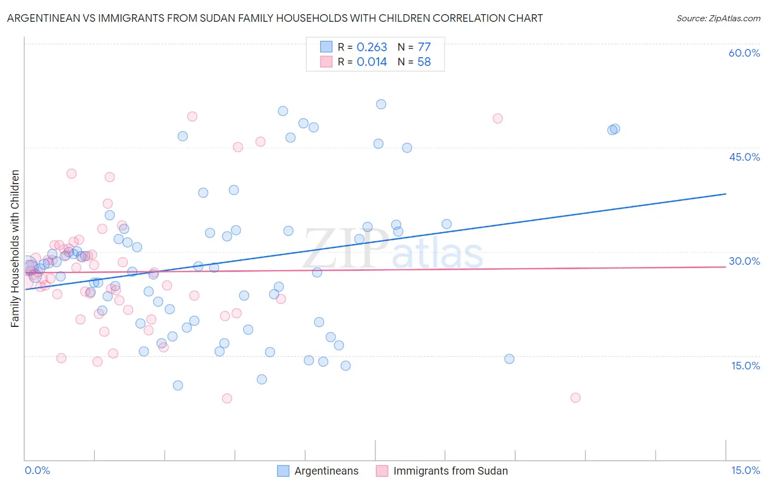This screenshot has width=767, height=486.
Task: Click the pink data point near the bottom right
Action: click(x=575, y=398)
